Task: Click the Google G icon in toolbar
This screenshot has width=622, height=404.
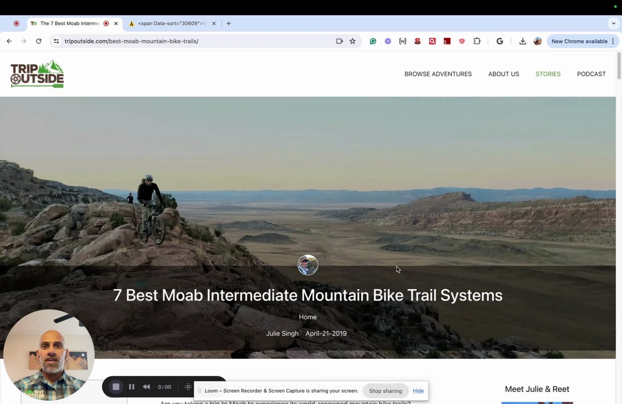Action: (500, 41)
